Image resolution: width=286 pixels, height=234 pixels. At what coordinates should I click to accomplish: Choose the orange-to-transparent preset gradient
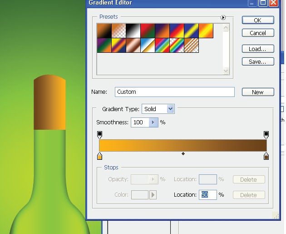coord(119,31)
